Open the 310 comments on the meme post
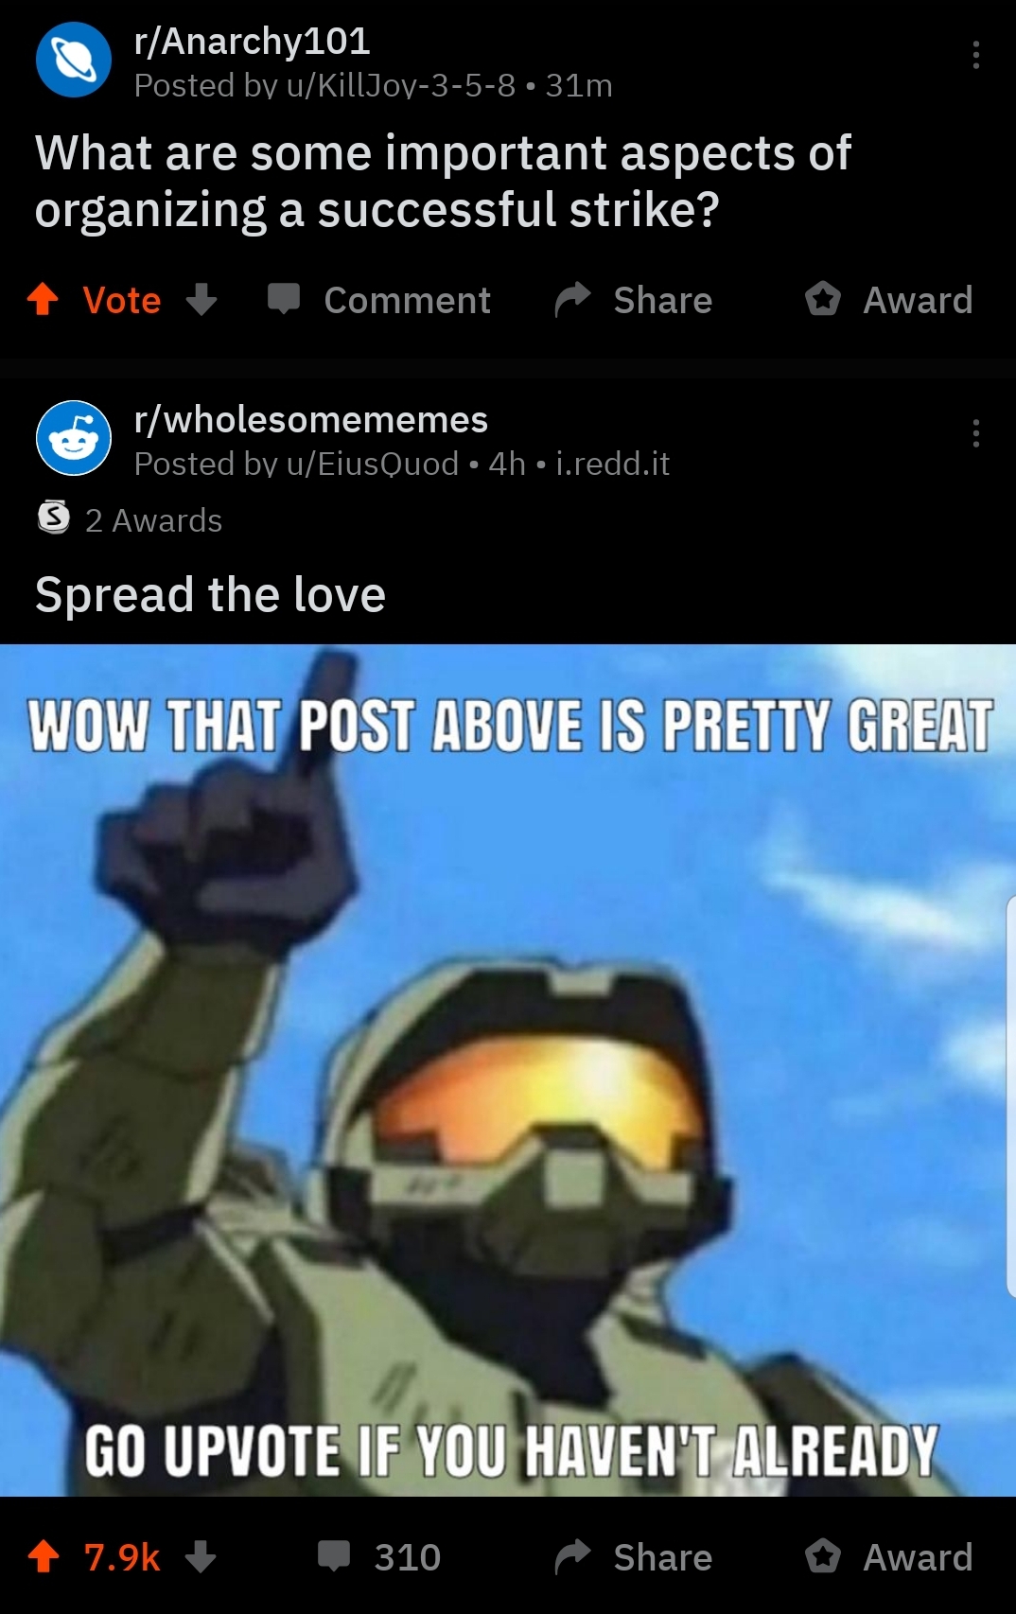This screenshot has height=1614, width=1016. (378, 1556)
